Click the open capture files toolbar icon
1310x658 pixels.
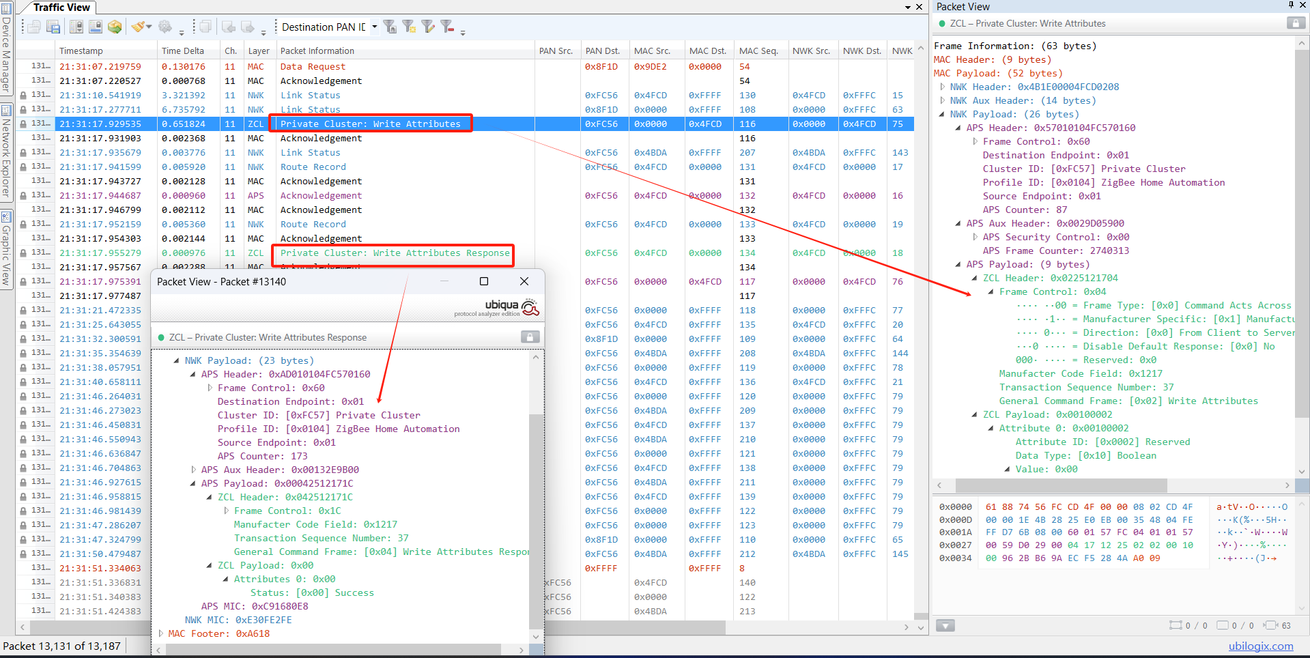34,27
